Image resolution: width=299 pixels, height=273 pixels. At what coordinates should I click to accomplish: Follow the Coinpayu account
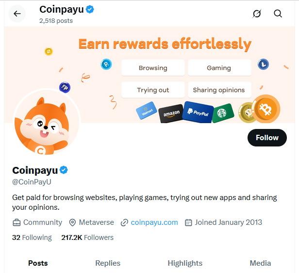pos(267,138)
